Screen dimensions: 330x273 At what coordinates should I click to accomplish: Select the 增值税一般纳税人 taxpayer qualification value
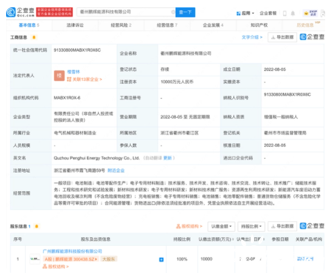pyautogui.click(x=281, y=117)
